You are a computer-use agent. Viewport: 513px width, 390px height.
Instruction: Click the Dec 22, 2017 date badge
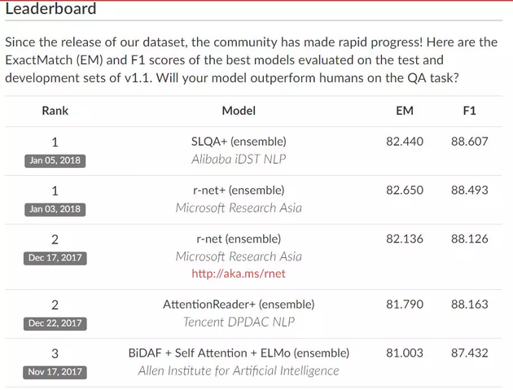point(55,323)
